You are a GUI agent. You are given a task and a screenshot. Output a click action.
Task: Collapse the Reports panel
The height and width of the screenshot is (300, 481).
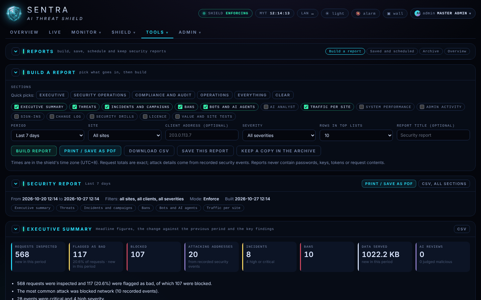[16, 51]
